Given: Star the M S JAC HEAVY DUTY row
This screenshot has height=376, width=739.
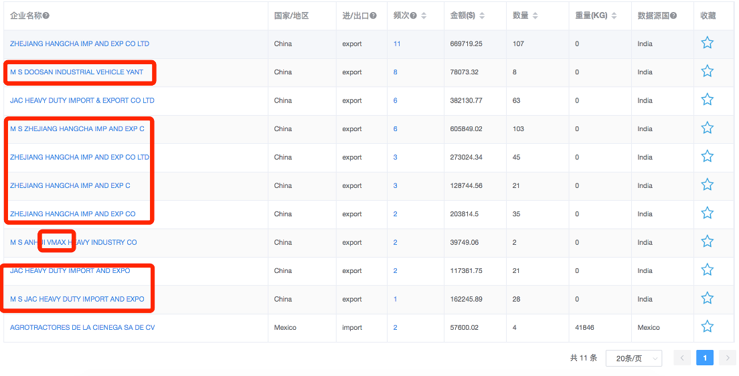Looking at the screenshot, I should 707,298.
